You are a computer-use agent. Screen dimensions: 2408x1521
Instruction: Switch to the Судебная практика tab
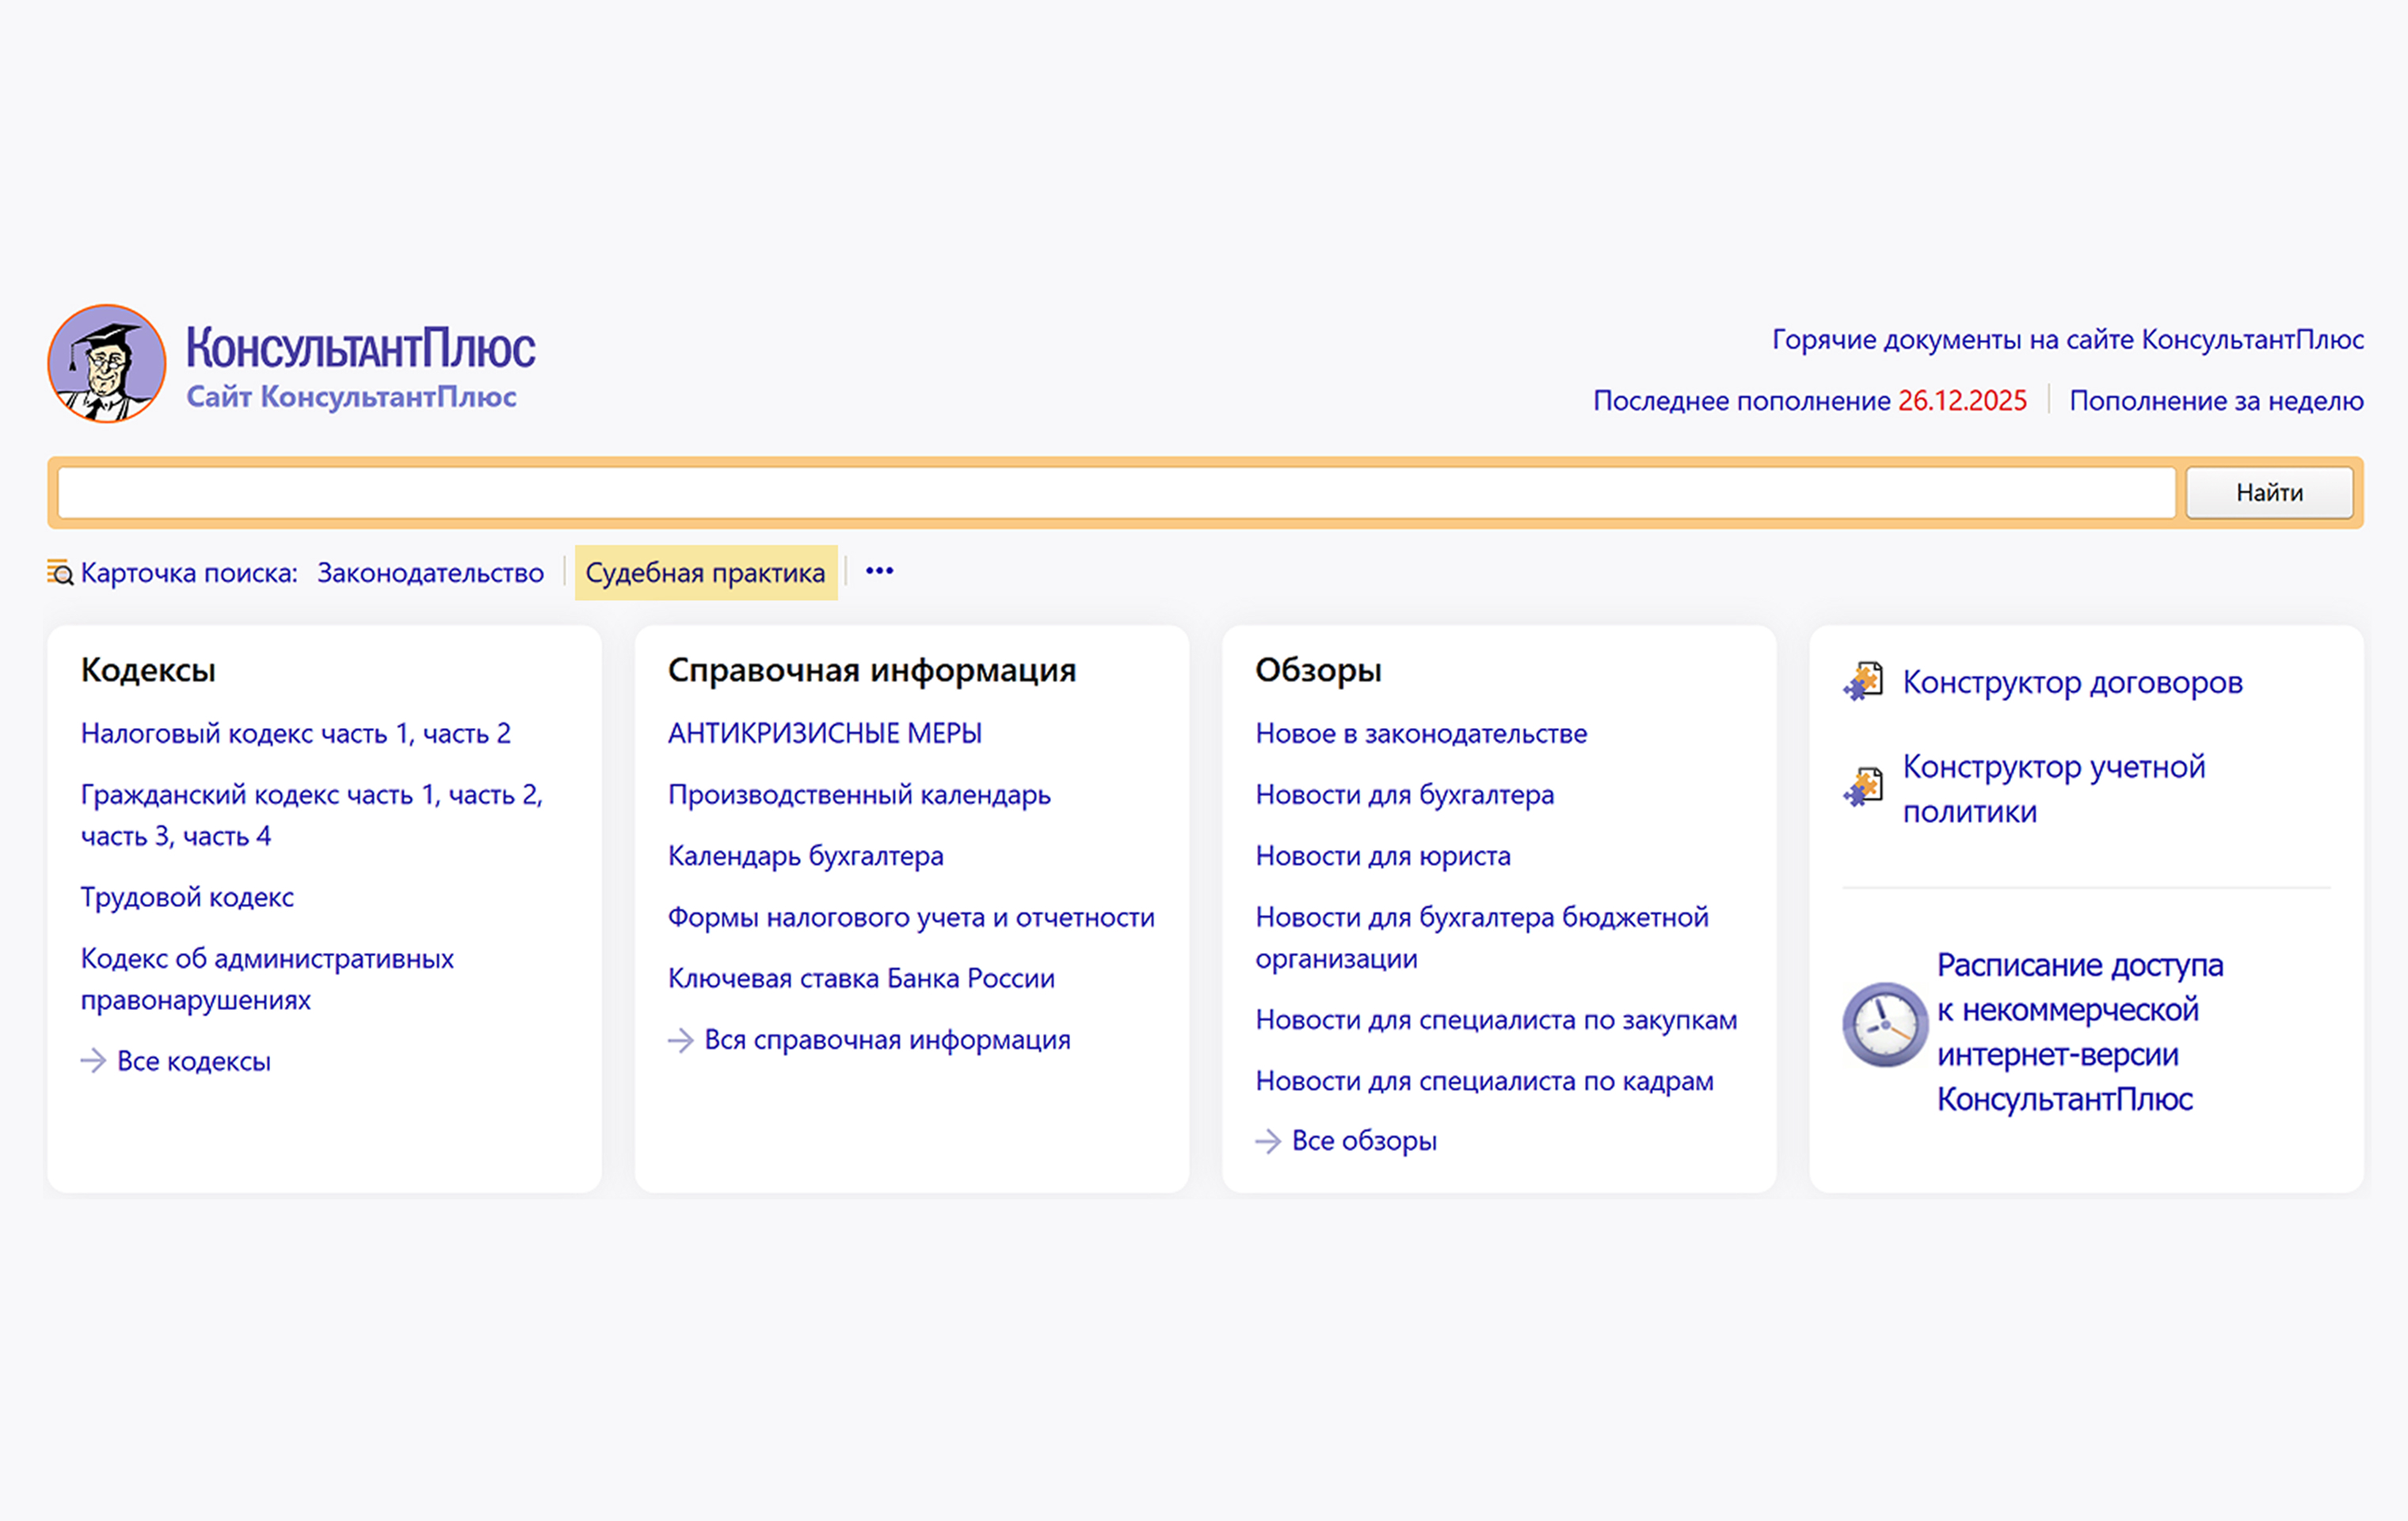705,573
